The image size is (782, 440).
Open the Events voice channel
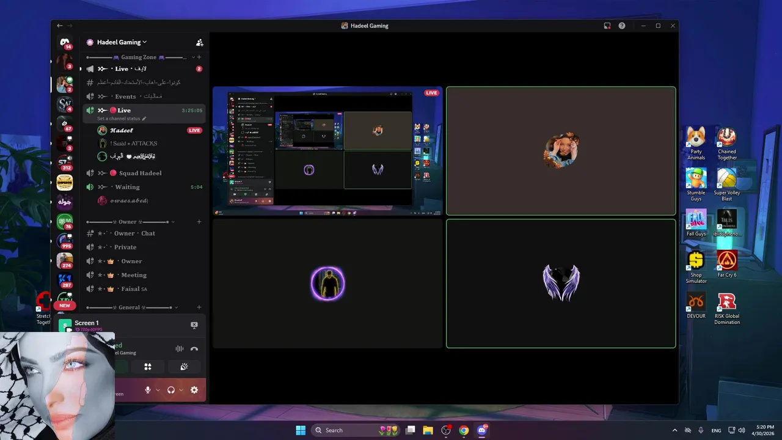click(x=144, y=97)
